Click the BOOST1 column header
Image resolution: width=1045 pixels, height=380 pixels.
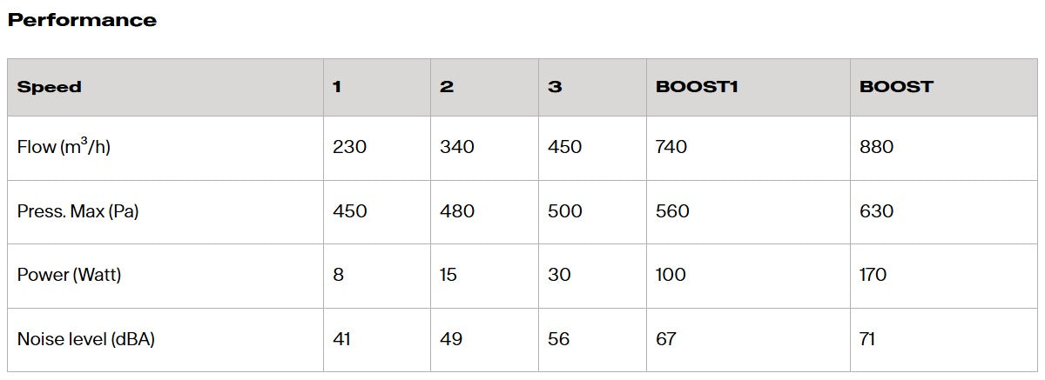(697, 87)
